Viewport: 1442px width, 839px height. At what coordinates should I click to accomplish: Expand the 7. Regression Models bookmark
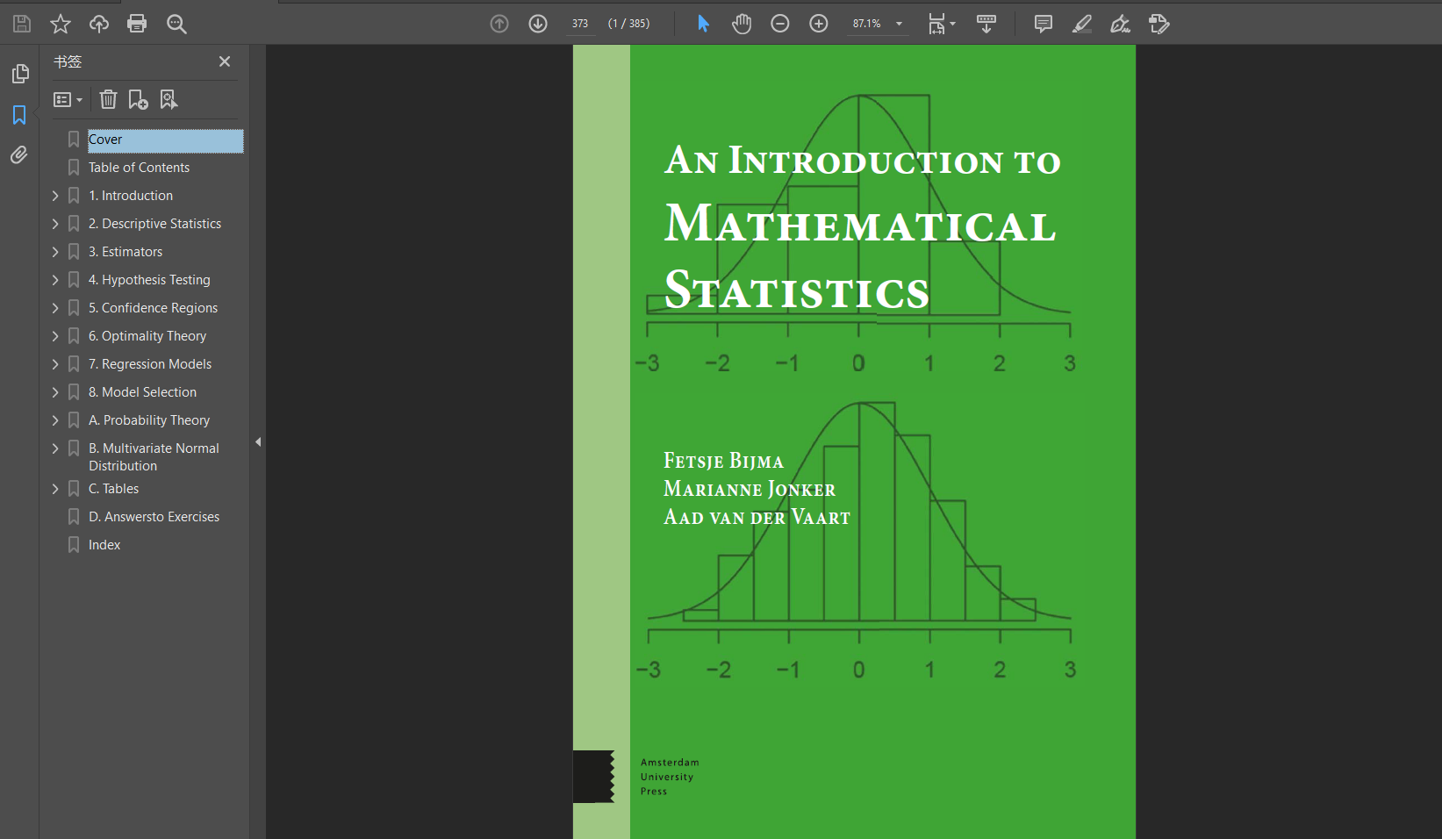click(x=55, y=364)
